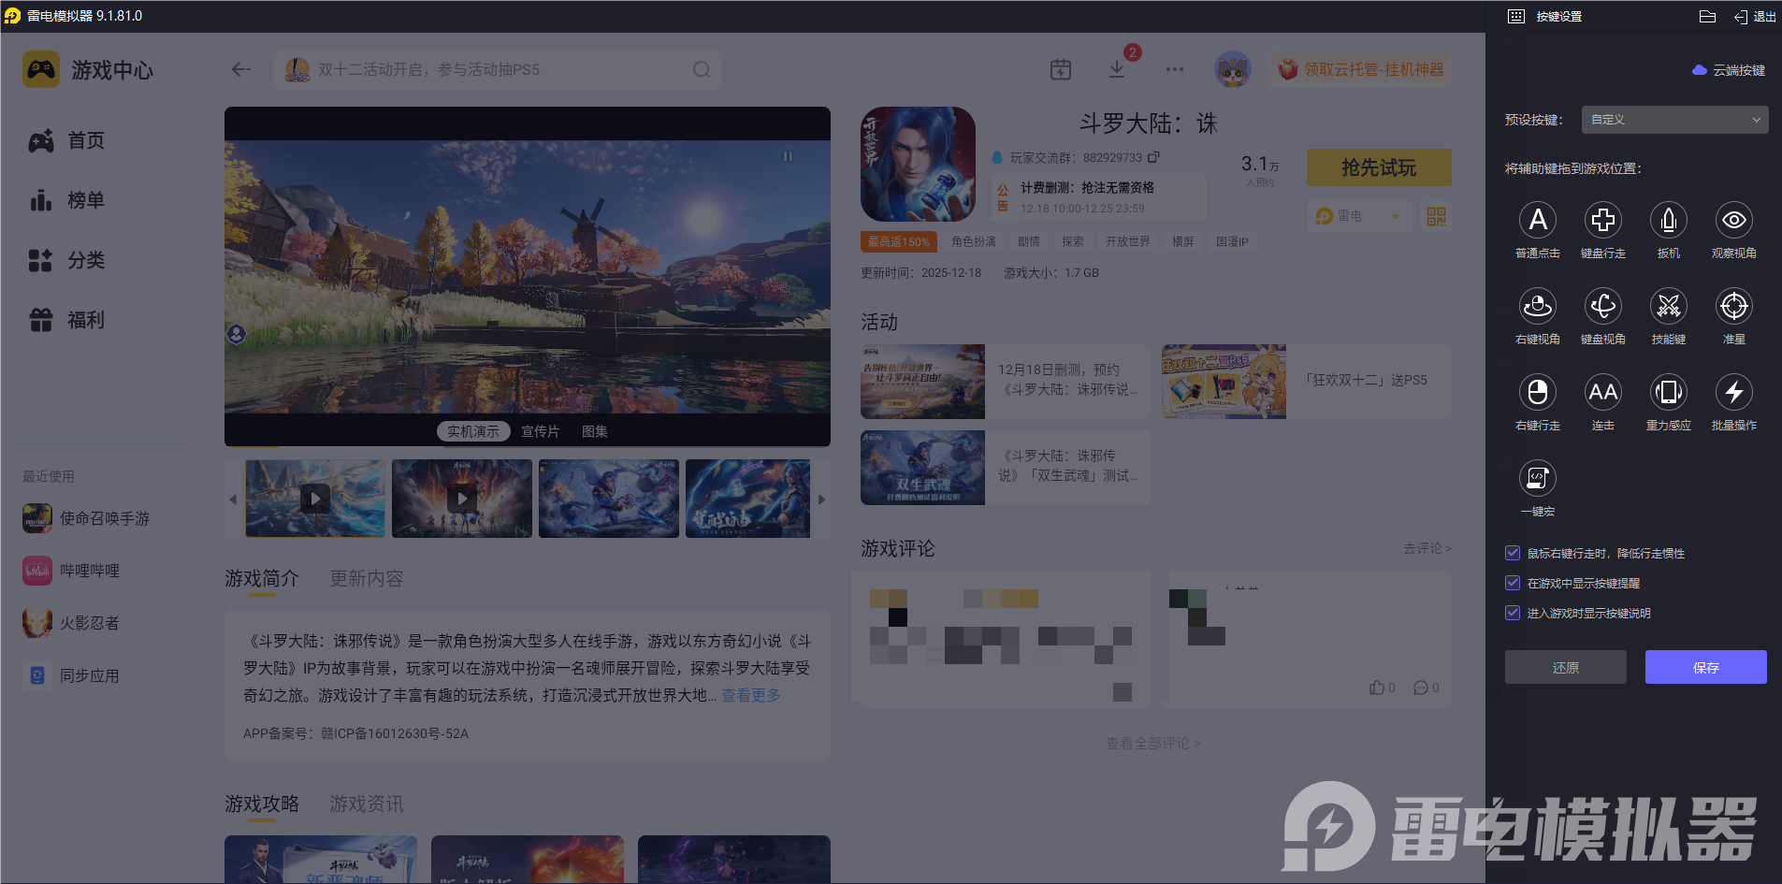
Task: Switch to the 图集 media tab
Action: click(595, 431)
